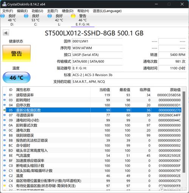The image size is (189, 193).
Task: Click the rotation rate value 5400 RPM
Action: (172, 55)
